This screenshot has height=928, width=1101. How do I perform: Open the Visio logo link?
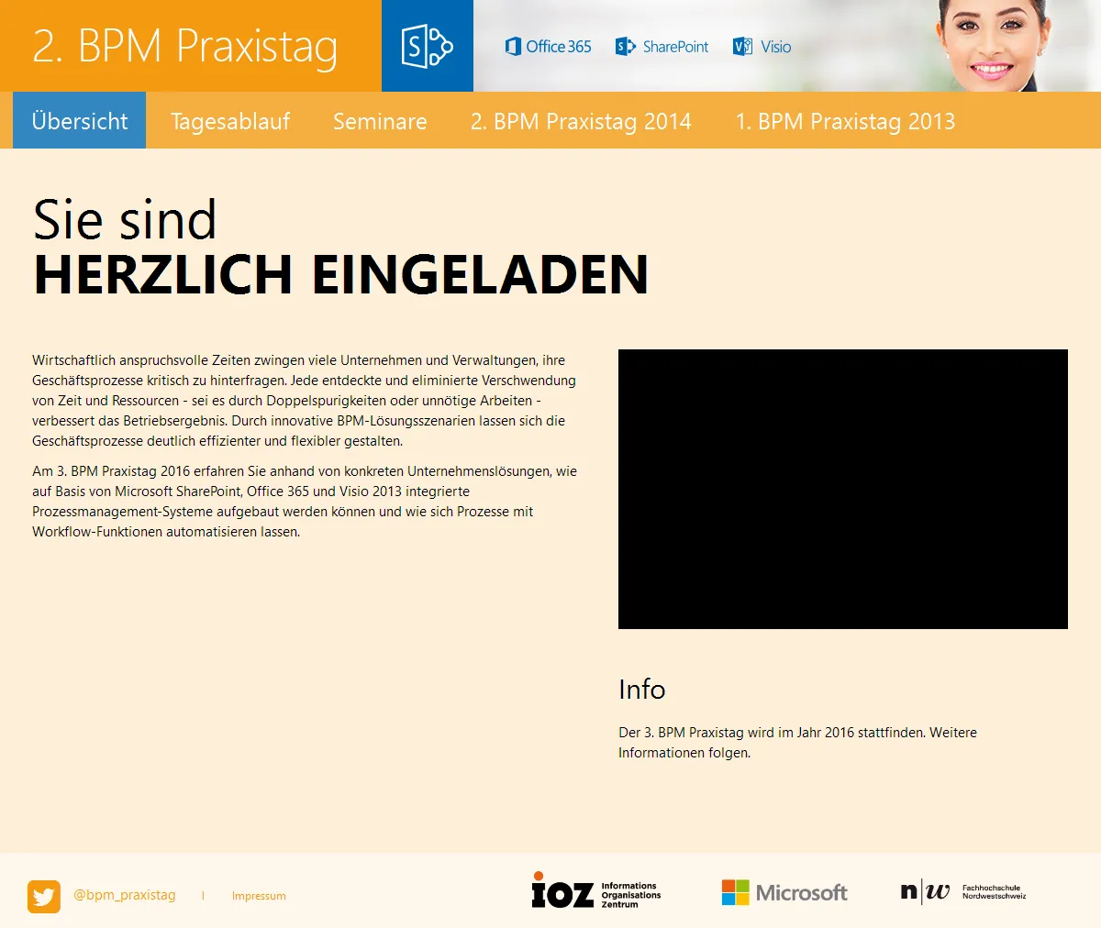point(762,47)
